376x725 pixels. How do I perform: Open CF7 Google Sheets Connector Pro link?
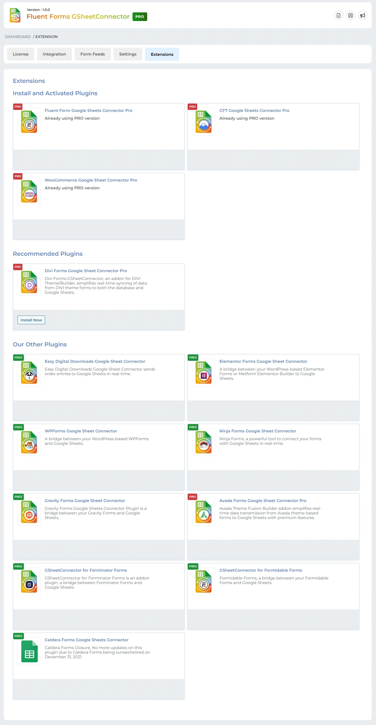click(254, 110)
